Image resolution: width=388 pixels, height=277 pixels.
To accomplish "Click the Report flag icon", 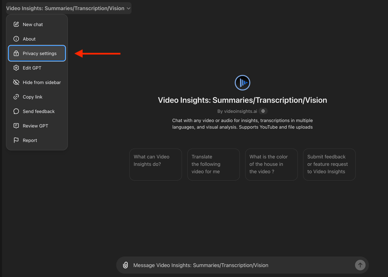I will [x=16, y=140].
